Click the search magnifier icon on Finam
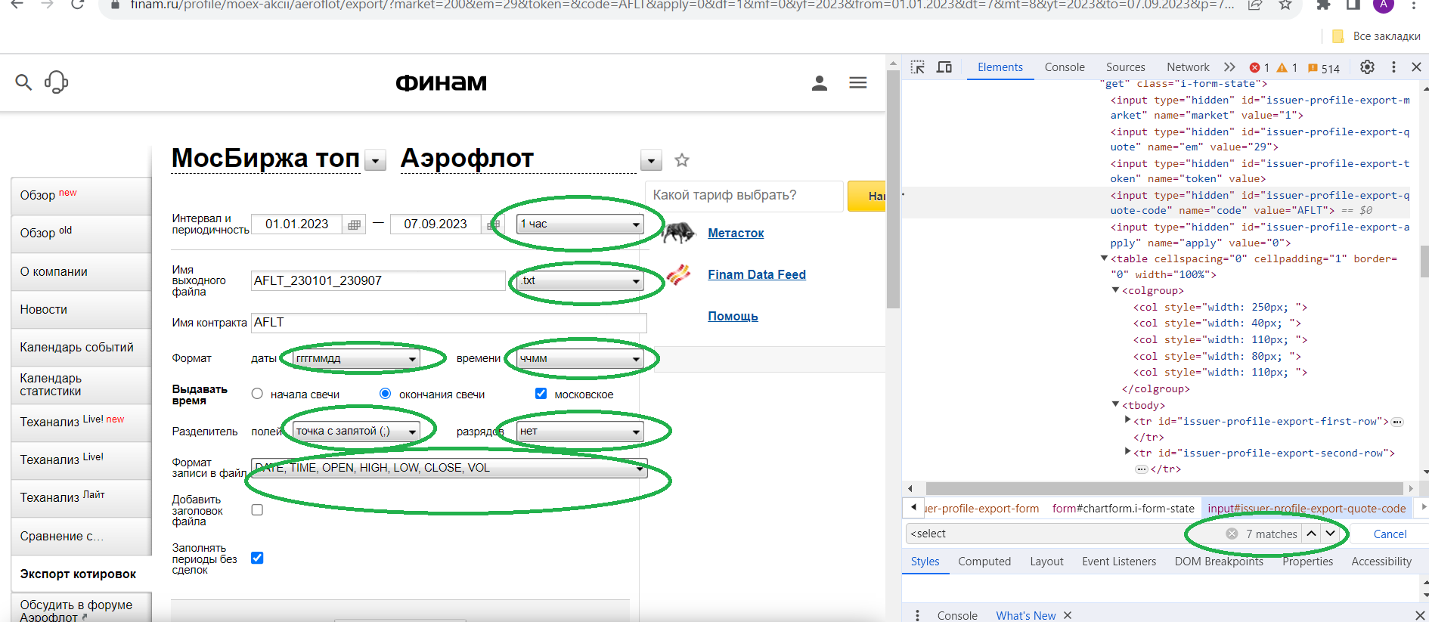This screenshot has width=1429, height=622. point(23,82)
